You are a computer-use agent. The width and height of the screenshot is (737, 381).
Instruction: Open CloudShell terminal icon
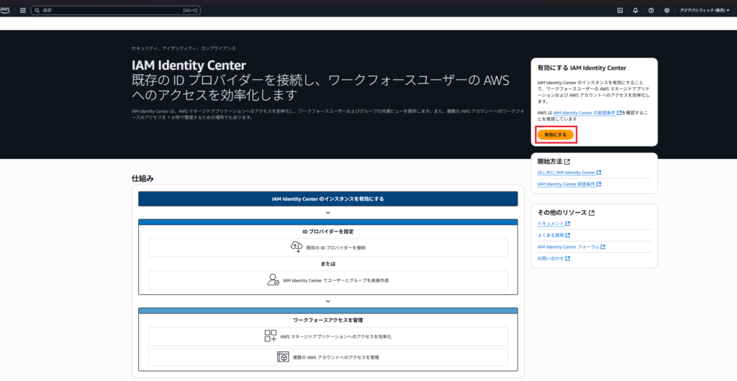[620, 10]
